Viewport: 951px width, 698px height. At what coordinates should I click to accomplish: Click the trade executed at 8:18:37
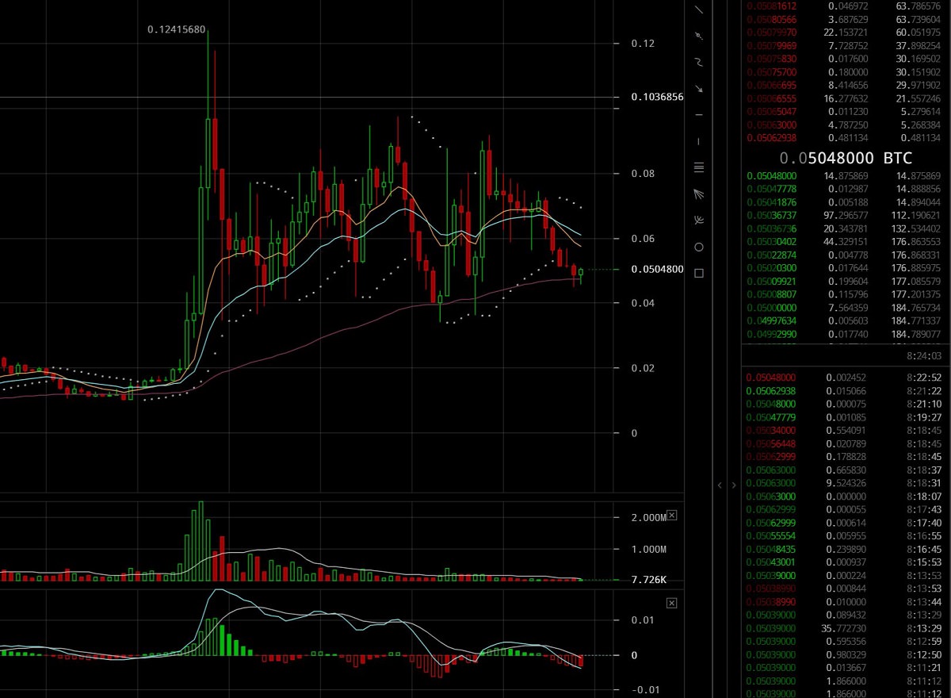846,470
